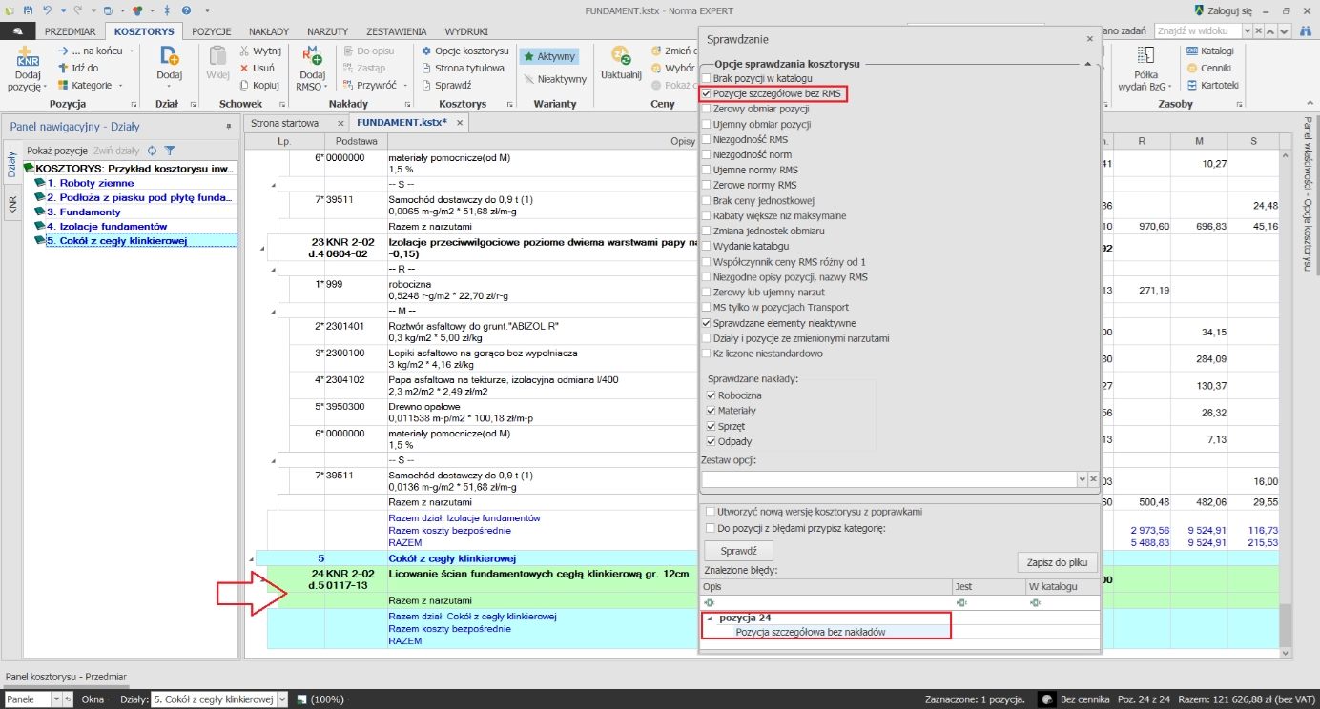
Task: Switch to the NARZUTY ribbon tab
Action: (x=327, y=31)
